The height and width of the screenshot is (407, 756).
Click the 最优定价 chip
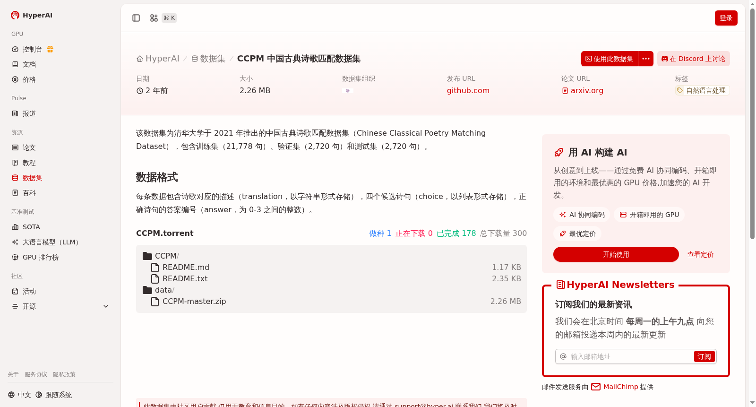(577, 234)
